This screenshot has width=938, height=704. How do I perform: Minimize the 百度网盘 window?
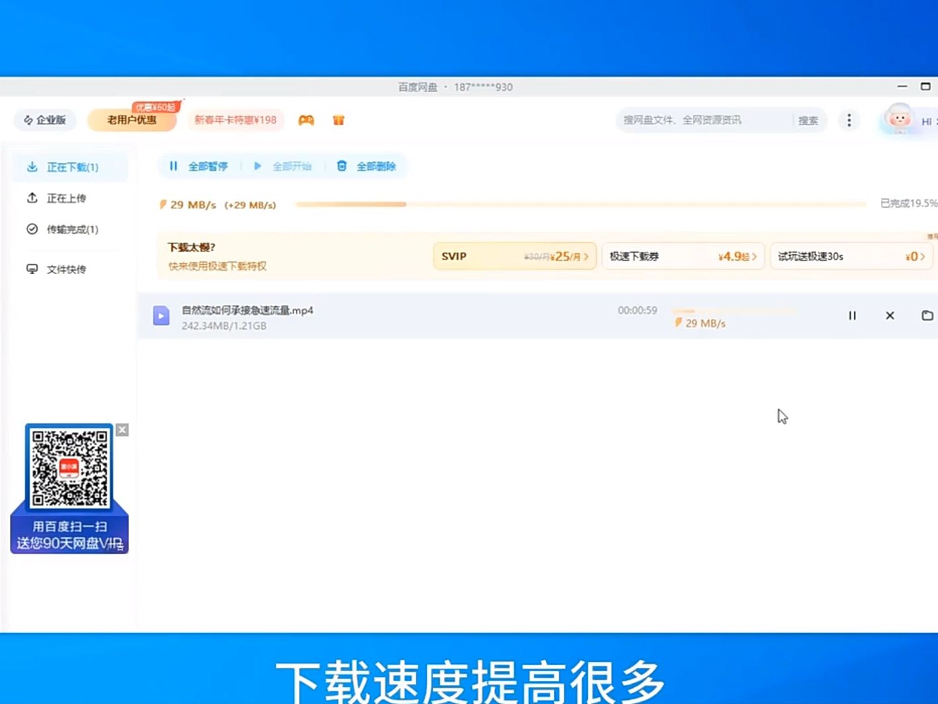click(x=902, y=87)
